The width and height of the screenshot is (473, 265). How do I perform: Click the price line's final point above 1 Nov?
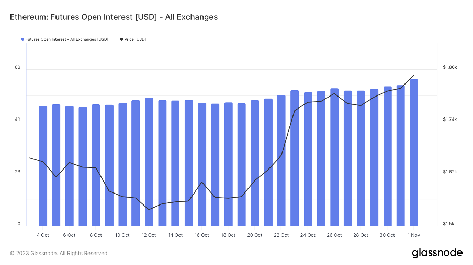point(414,76)
